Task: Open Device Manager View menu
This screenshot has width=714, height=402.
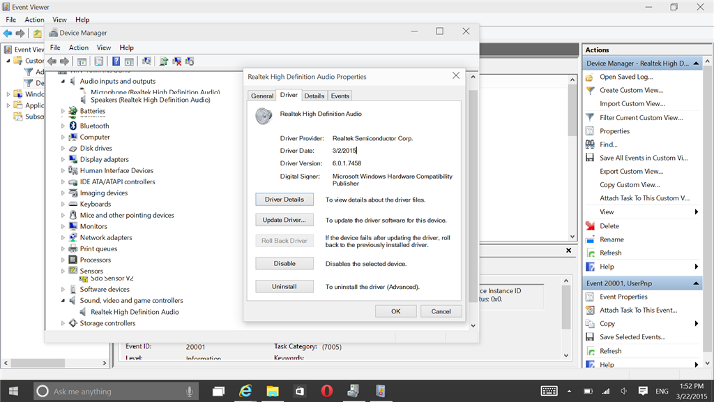Action: [104, 47]
